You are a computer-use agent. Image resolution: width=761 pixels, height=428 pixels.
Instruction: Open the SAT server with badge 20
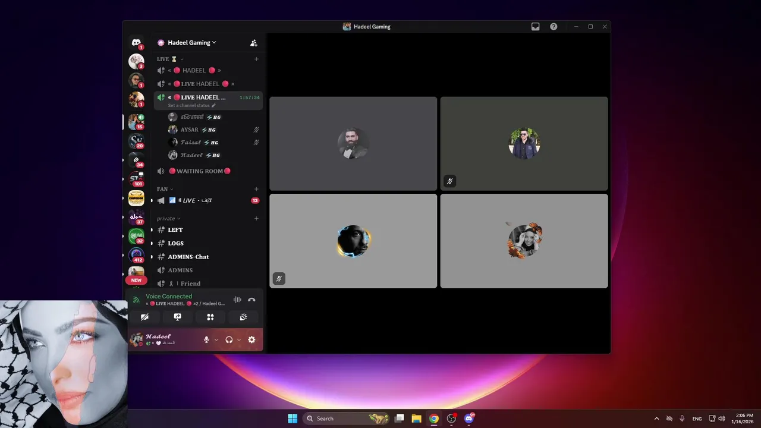tap(136, 141)
